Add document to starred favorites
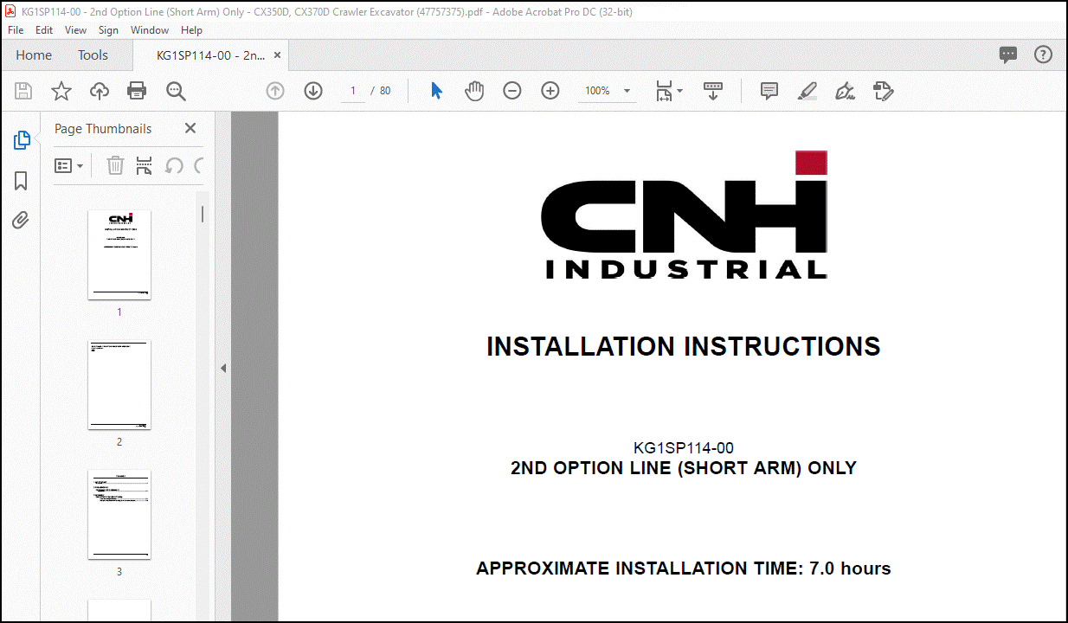The width and height of the screenshot is (1068, 623). tap(61, 91)
